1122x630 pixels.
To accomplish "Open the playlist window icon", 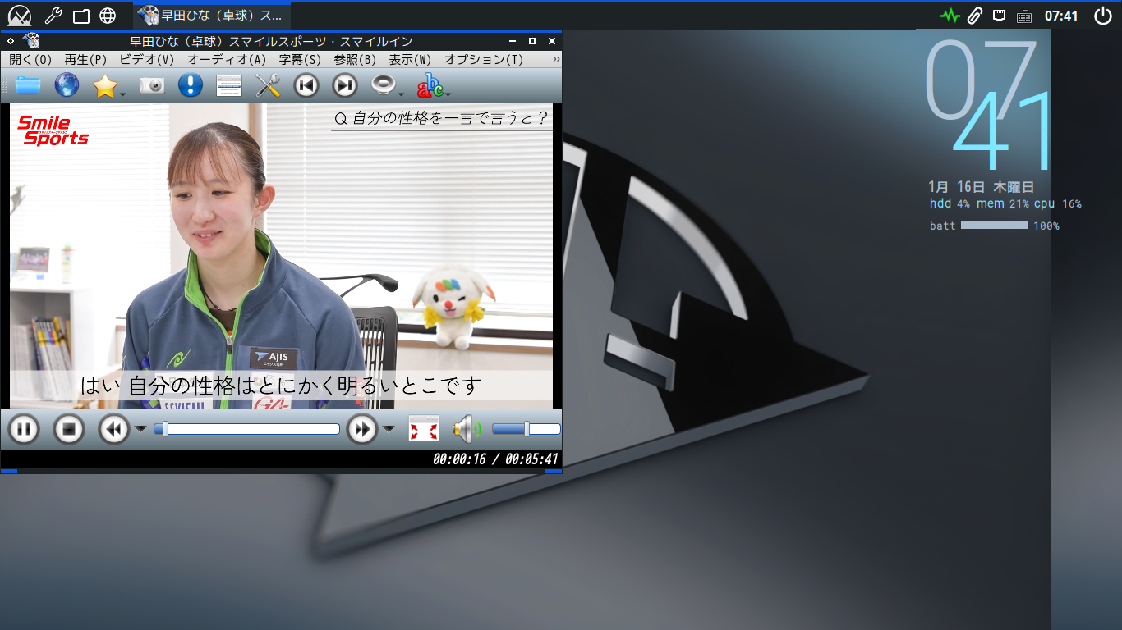I will click(229, 85).
